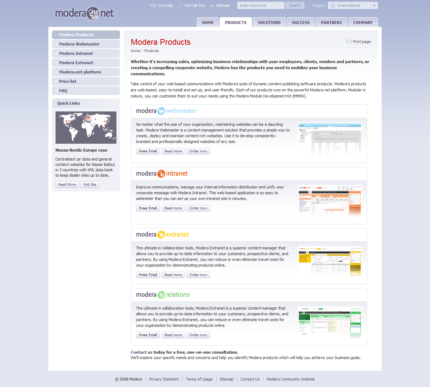Open the Extranet screenshot thumbnail
Viewport: 430px width, 387px height.
click(330, 262)
